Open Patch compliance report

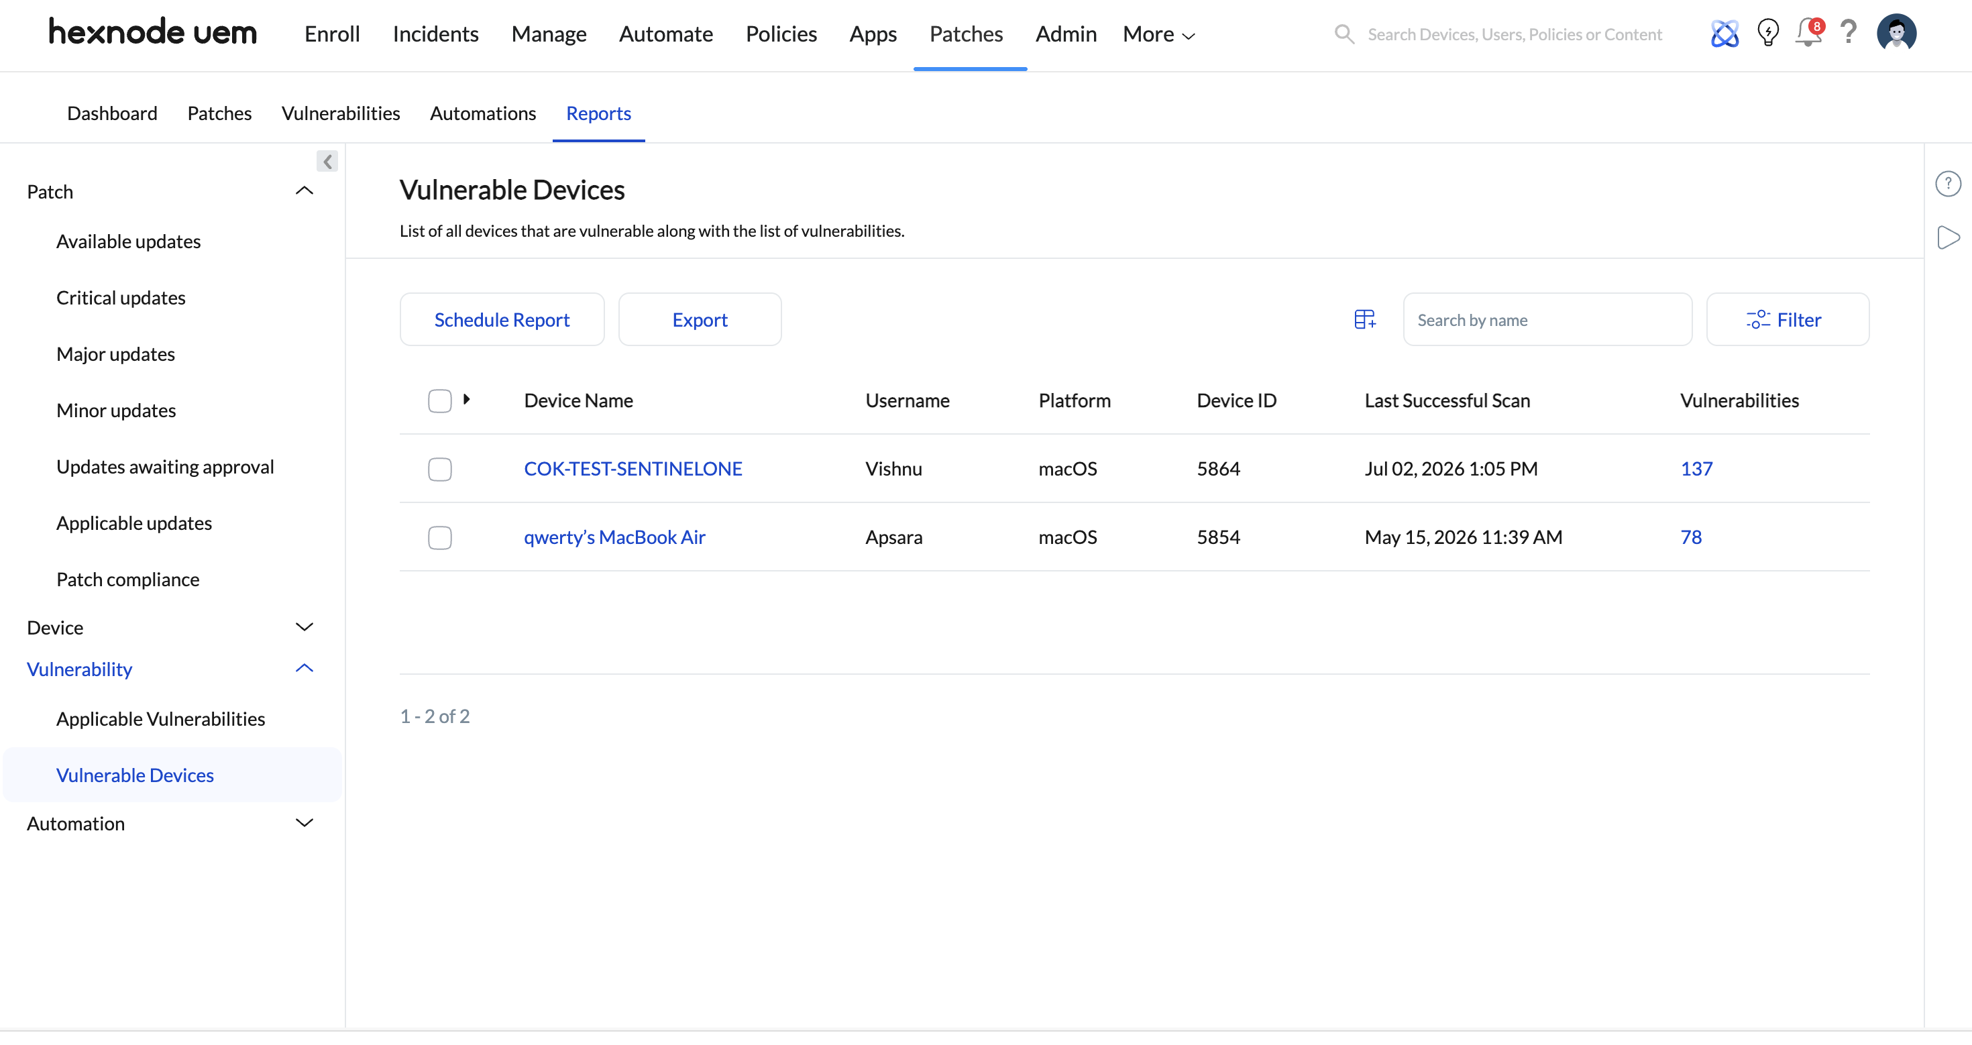click(x=127, y=580)
